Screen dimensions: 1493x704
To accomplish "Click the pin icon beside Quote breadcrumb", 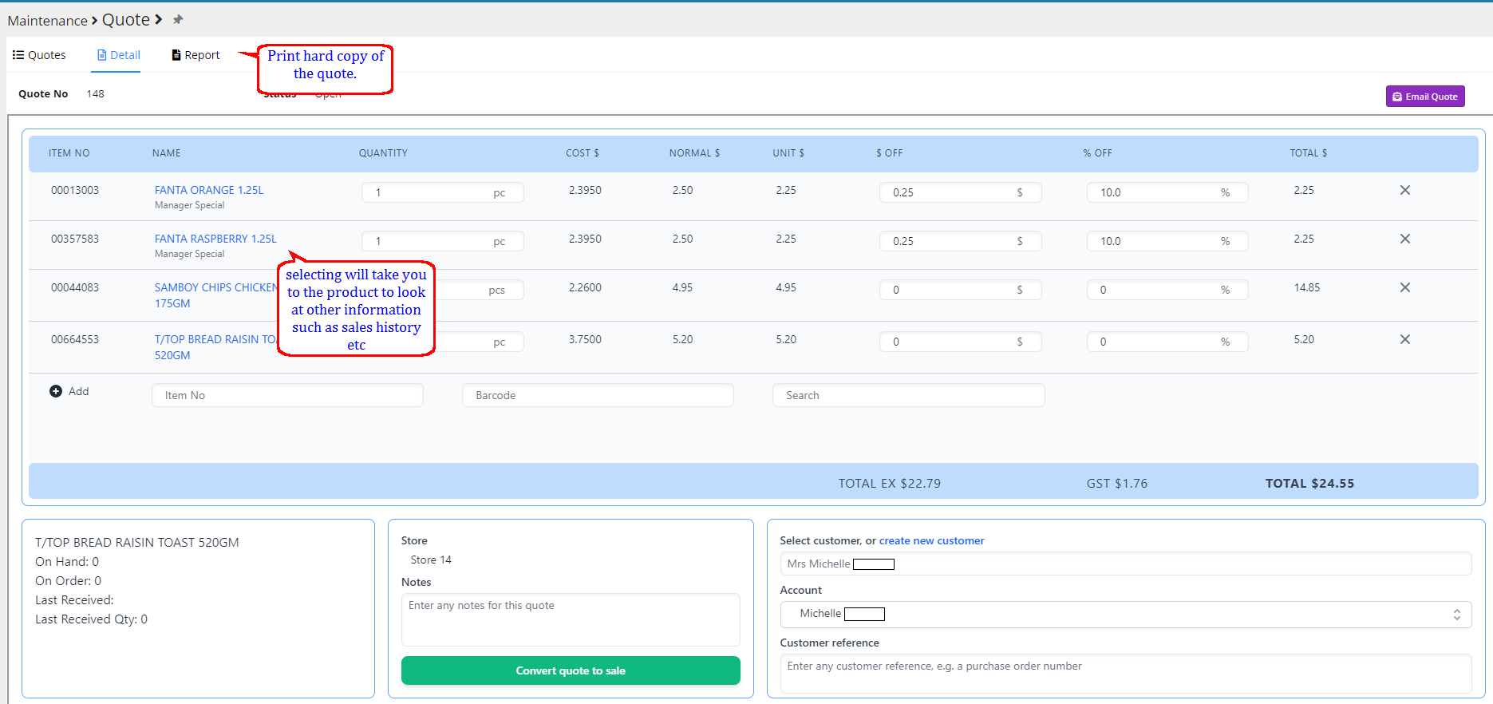I will [x=178, y=19].
